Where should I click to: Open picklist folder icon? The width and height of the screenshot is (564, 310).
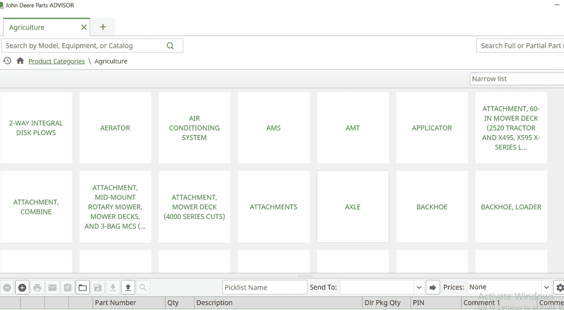click(x=83, y=287)
